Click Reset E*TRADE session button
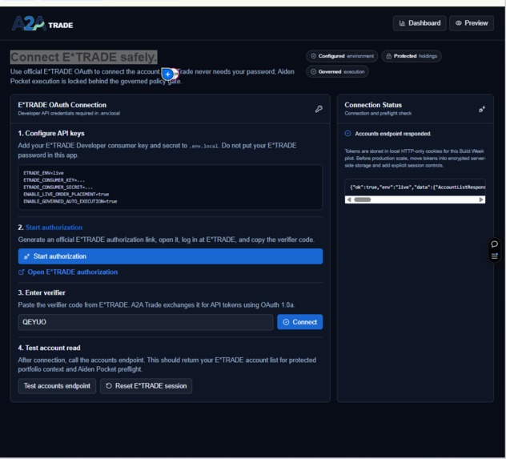Image resolution: width=506 pixels, height=459 pixels. [147, 386]
